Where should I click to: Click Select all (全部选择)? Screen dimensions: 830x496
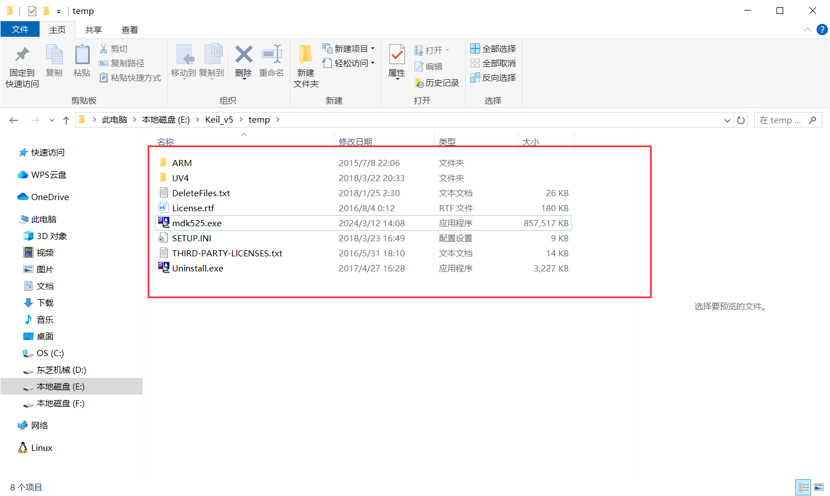pyautogui.click(x=493, y=48)
